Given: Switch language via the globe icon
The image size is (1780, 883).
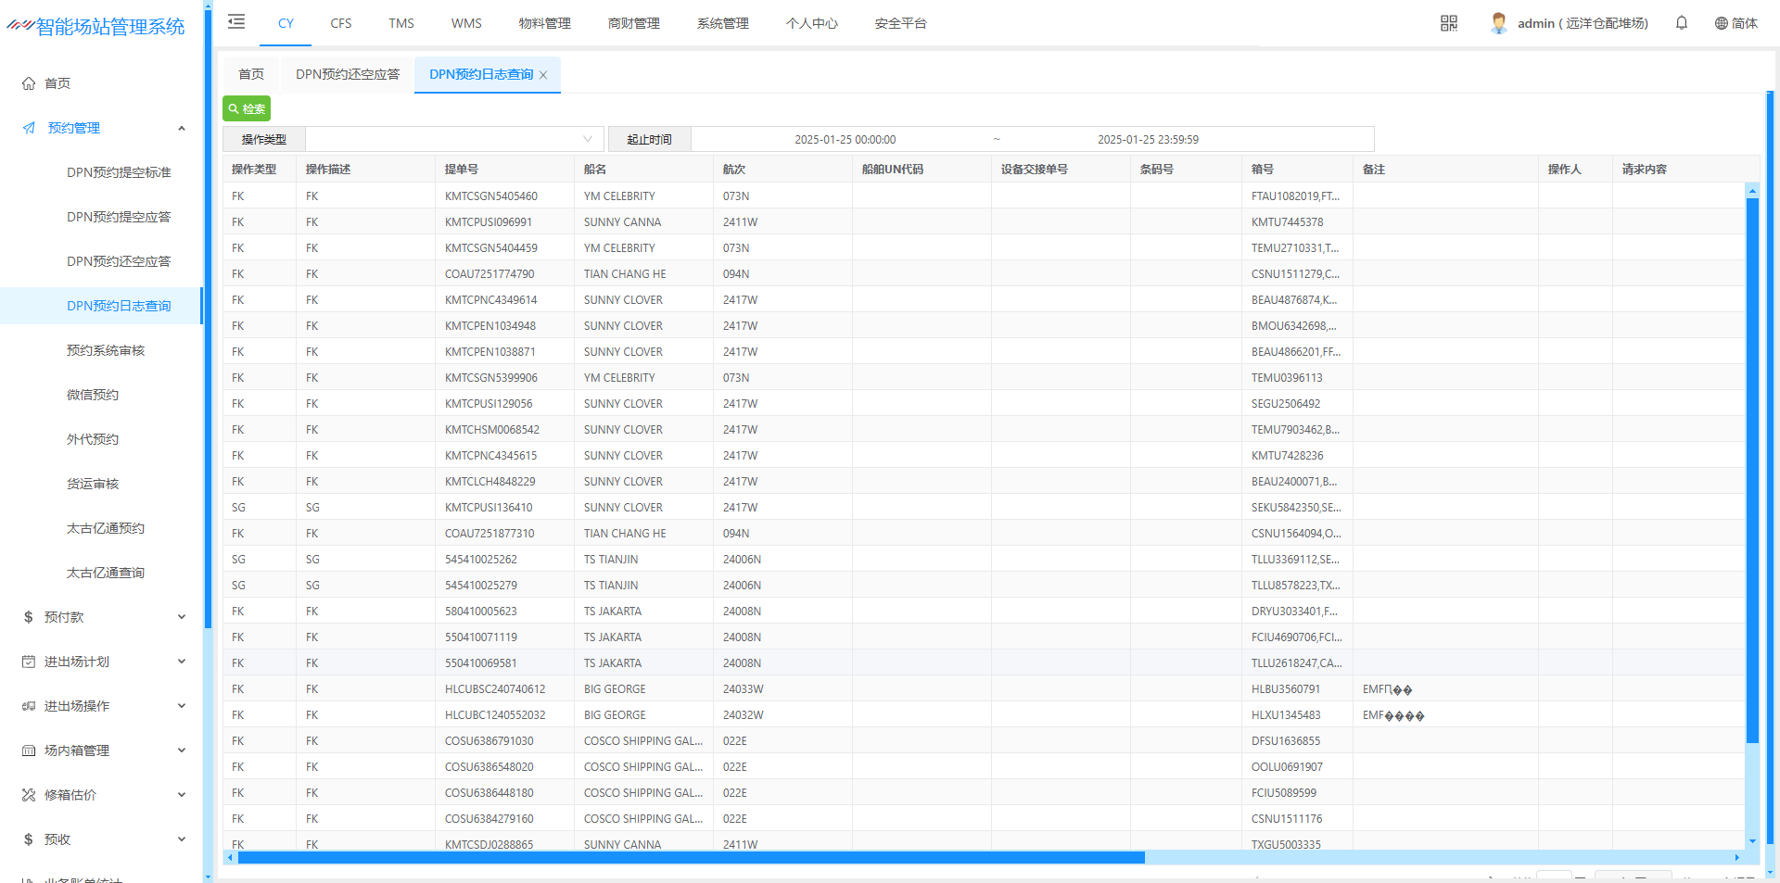Looking at the screenshot, I should click(1721, 23).
